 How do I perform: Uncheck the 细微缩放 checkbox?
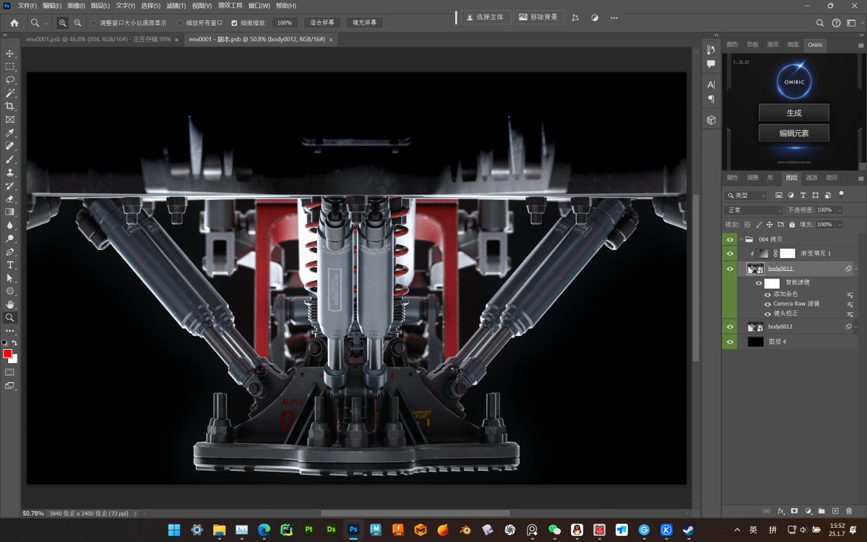[x=234, y=23]
